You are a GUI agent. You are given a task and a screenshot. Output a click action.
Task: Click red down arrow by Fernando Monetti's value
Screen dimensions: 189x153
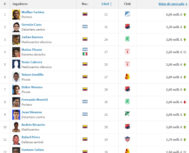point(185,102)
